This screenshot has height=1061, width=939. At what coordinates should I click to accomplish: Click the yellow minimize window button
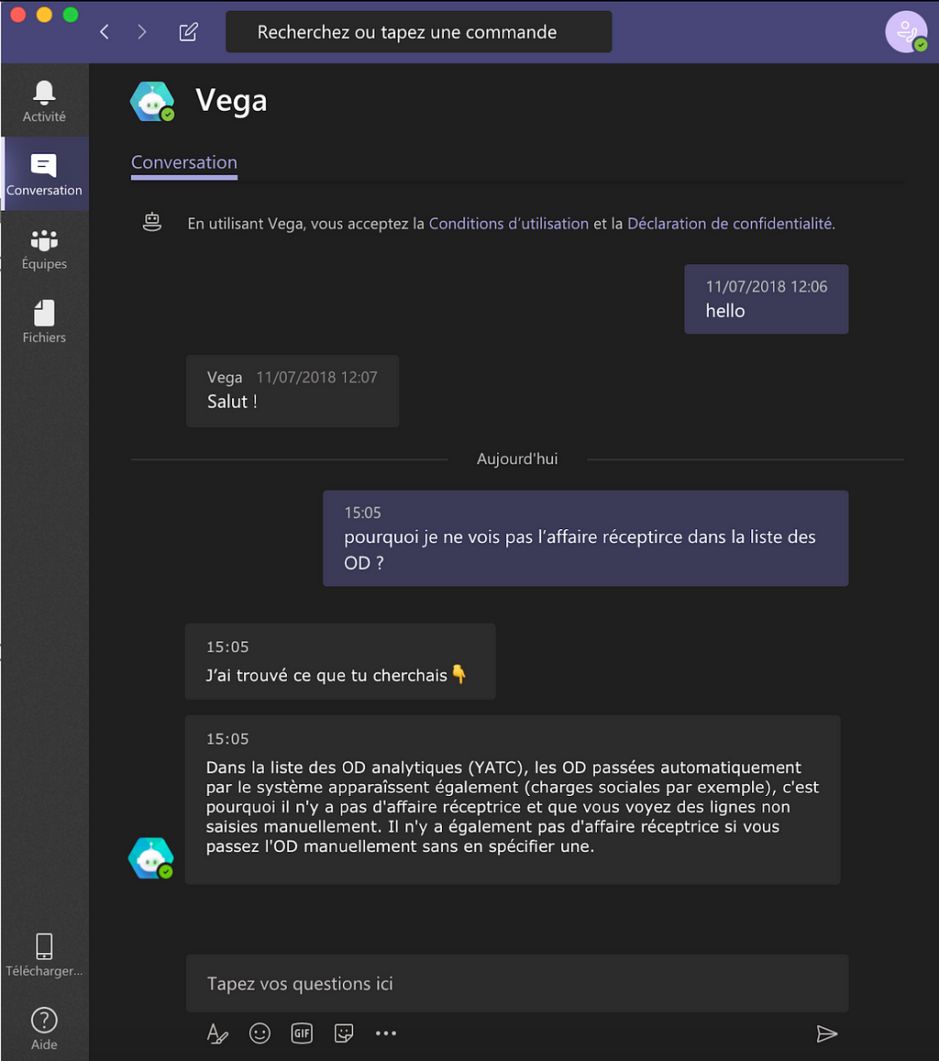(x=44, y=14)
